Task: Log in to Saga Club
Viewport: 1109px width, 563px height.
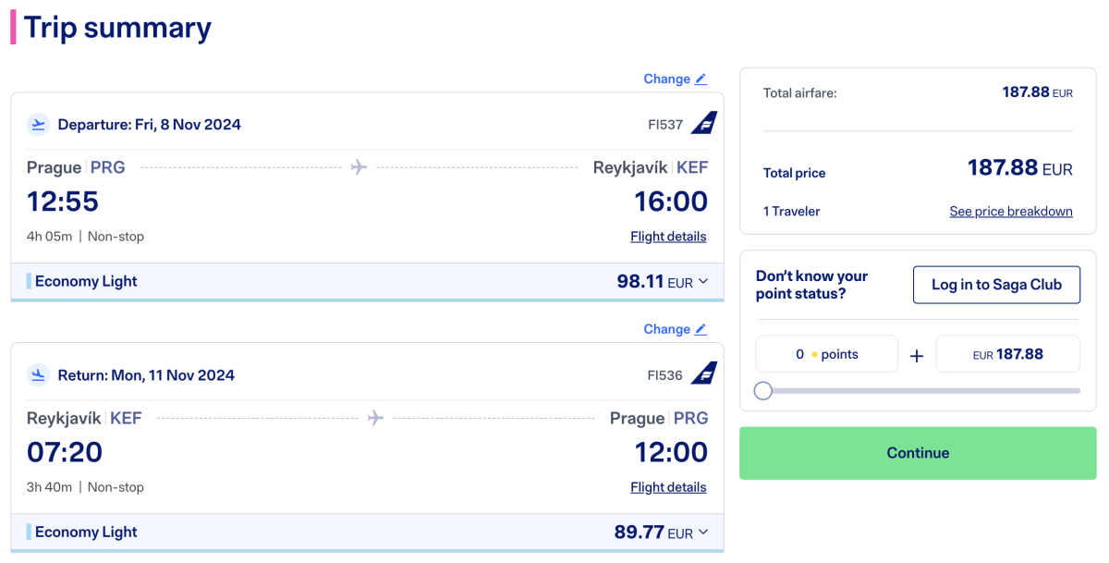Action: pos(996,285)
